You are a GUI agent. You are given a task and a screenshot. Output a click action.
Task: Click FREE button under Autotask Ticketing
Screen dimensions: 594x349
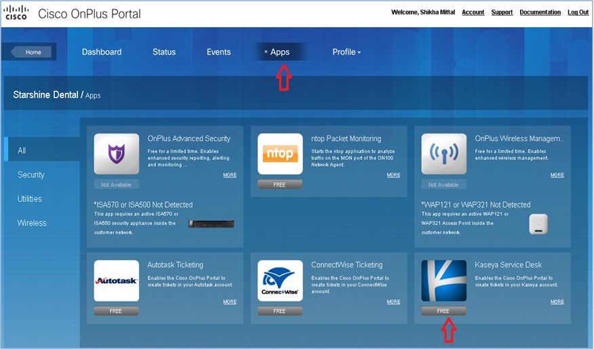click(x=117, y=311)
